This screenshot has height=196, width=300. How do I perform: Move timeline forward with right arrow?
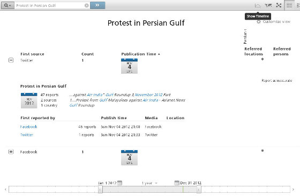coord(293,190)
